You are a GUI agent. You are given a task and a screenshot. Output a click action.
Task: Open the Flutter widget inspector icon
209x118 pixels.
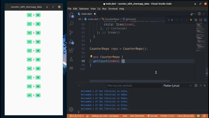tap(205, 20)
